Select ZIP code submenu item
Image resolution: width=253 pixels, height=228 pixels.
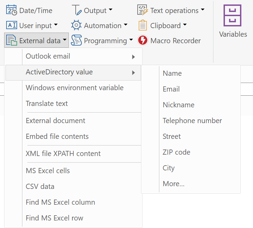[191, 152]
